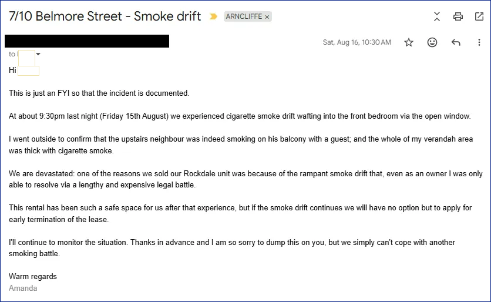Reply using the curved arrow icon
Image resolution: width=491 pixels, height=302 pixels.
(456, 42)
